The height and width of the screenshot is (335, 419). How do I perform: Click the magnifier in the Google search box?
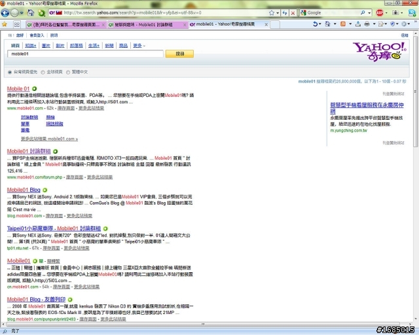[x=363, y=12]
